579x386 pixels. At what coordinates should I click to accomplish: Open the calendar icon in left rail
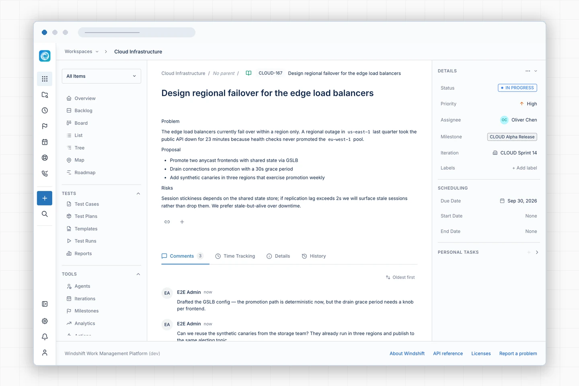pyautogui.click(x=45, y=142)
